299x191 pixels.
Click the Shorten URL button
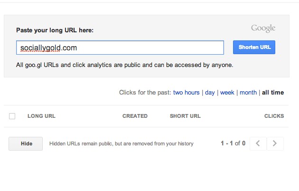click(254, 47)
